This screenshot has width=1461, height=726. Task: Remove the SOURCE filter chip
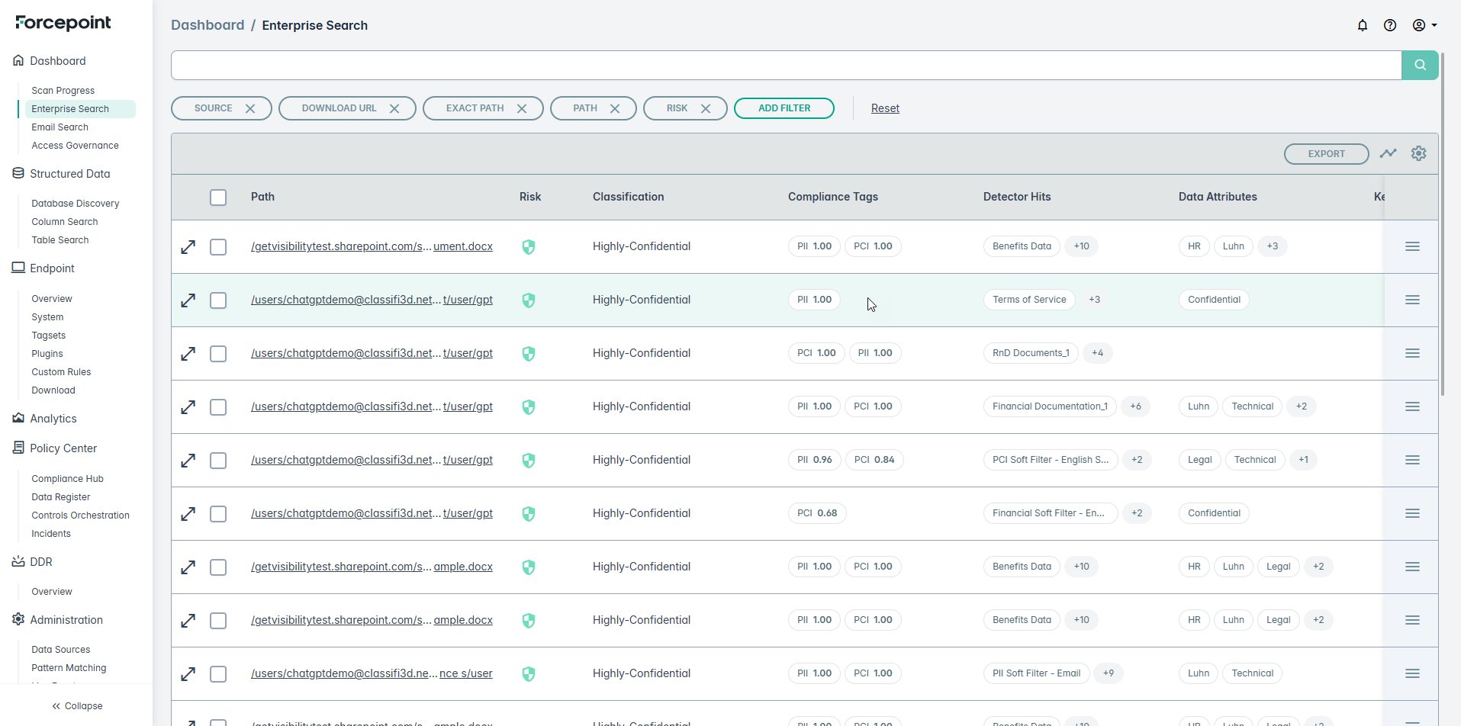250,108
